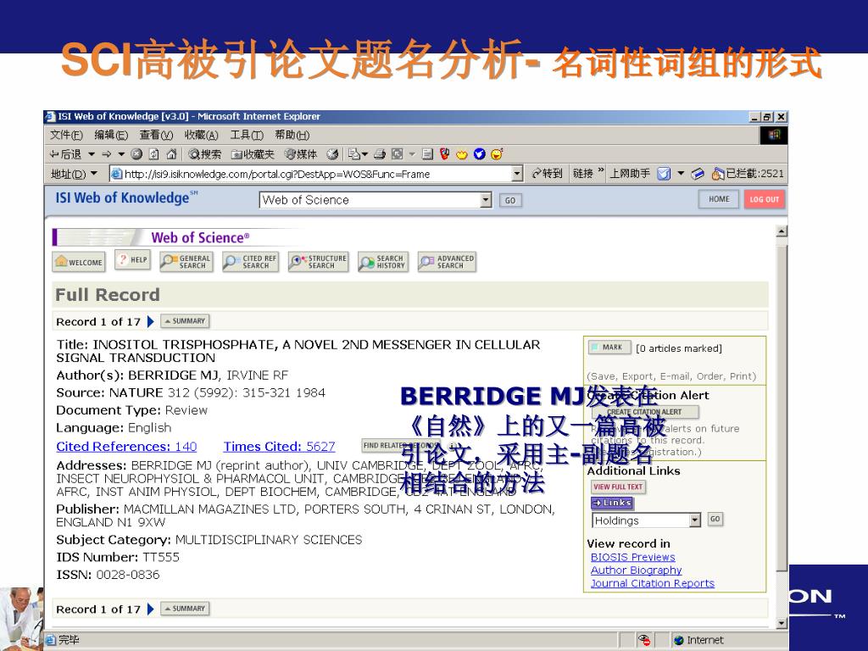Open Author Biography link
The width and height of the screenshot is (868, 651).
point(636,570)
